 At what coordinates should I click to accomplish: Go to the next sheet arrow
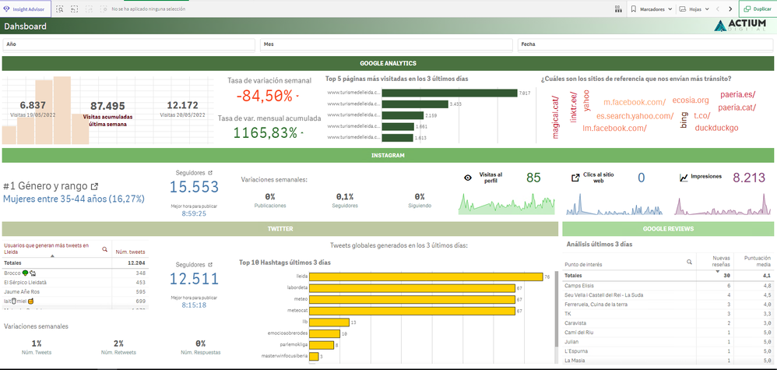pos(730,9)
